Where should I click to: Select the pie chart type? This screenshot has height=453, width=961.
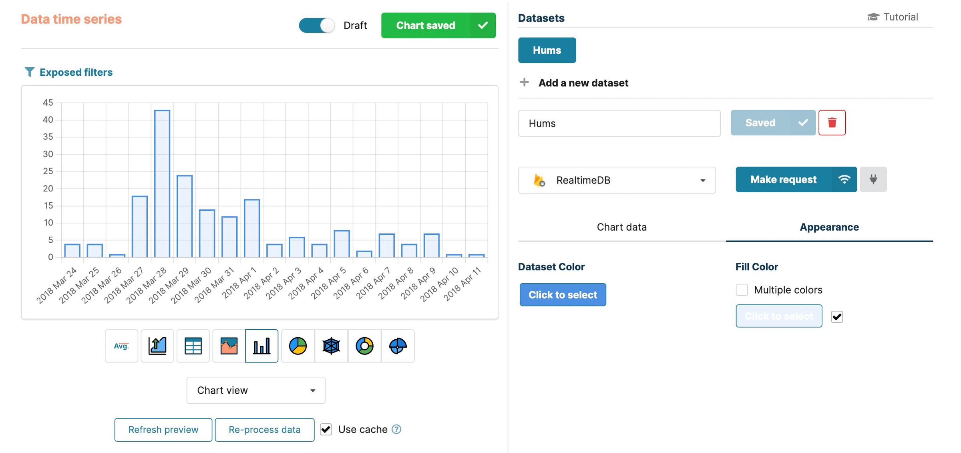(x=297, y=346)
